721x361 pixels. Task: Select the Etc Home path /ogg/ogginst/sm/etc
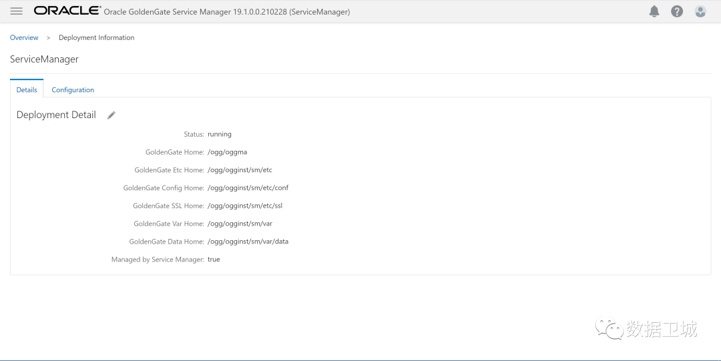(x=240, y=170)
